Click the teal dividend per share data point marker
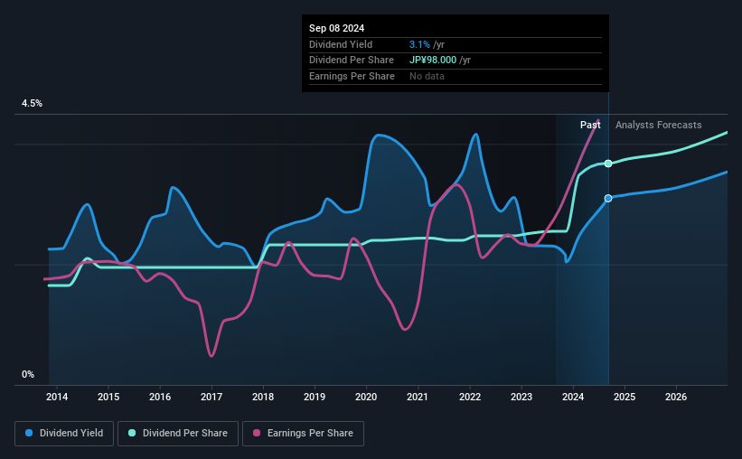This screenshot has height=459, width=742. 608,164
